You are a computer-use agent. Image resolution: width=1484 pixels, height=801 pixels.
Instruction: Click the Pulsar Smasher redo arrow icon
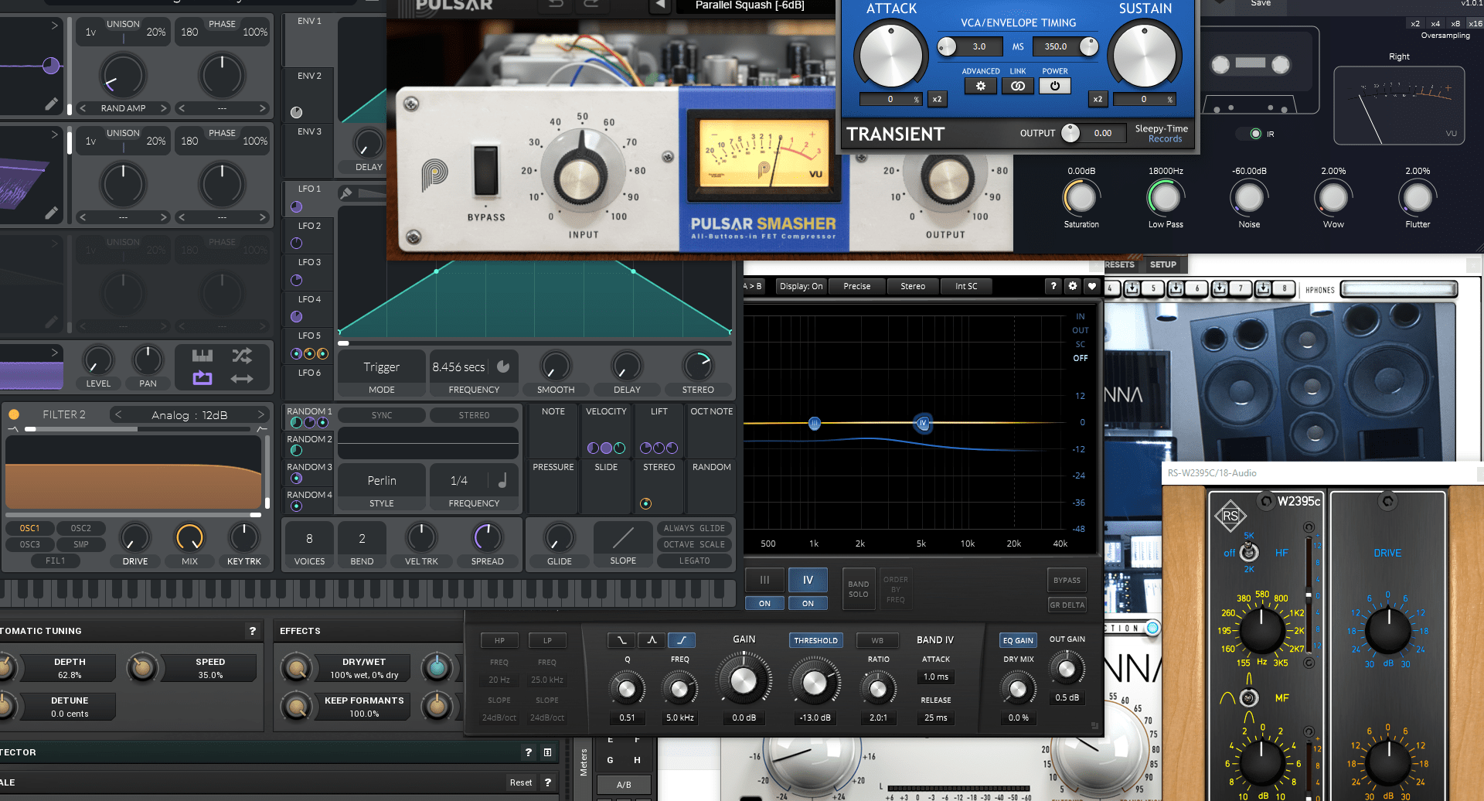[x=591, y=5]
